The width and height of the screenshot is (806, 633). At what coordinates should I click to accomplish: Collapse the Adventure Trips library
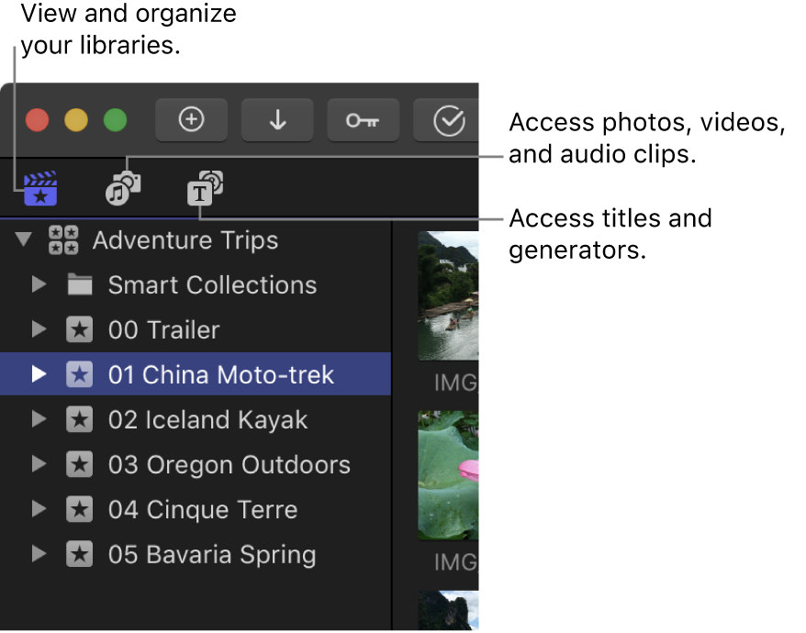tap(24, 239)
